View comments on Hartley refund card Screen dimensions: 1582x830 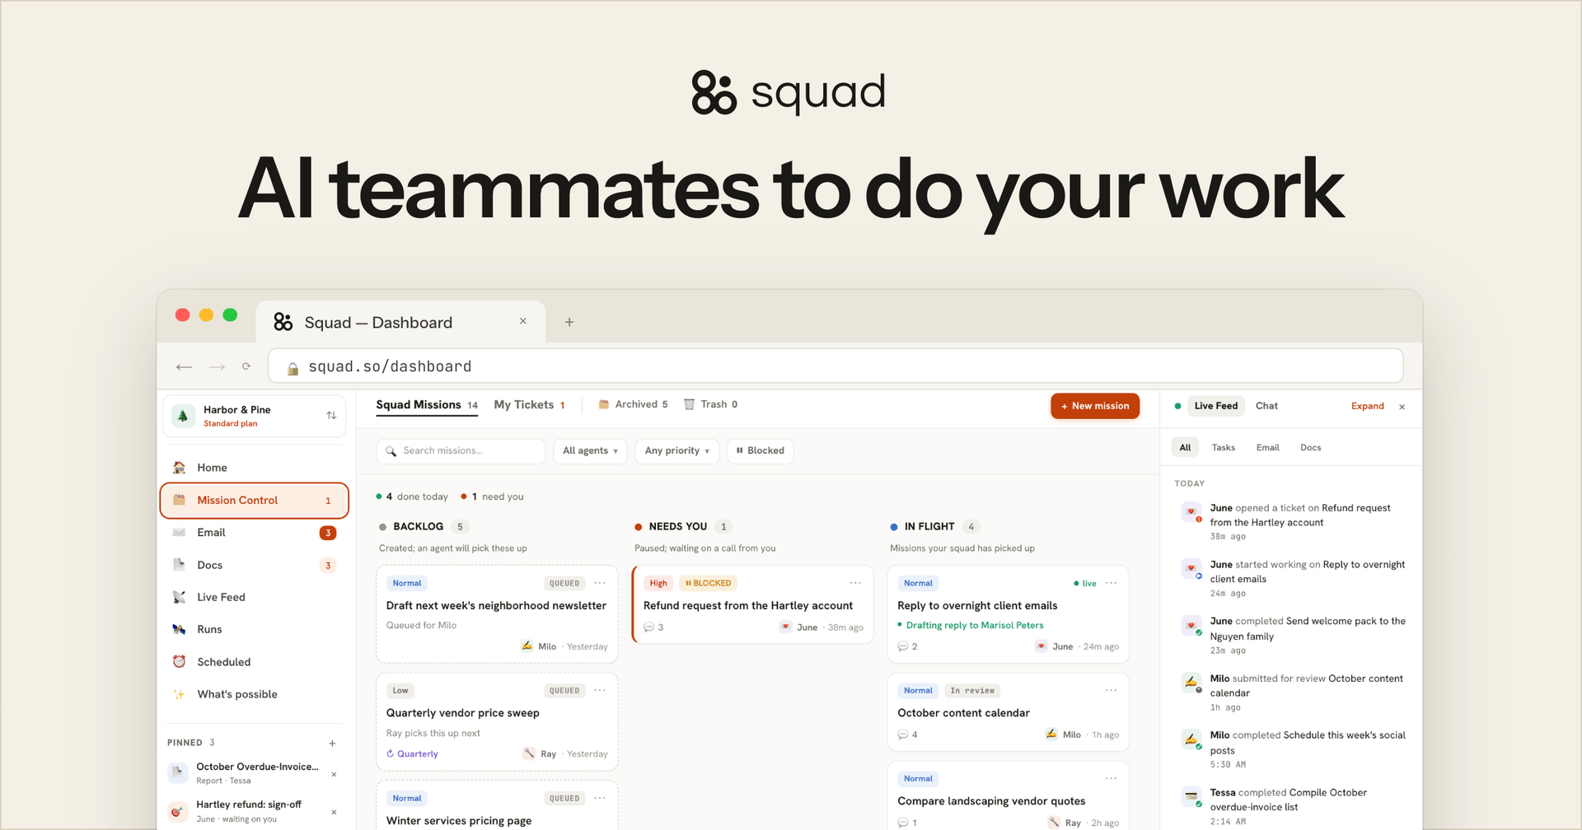click(x=654, y=627)
